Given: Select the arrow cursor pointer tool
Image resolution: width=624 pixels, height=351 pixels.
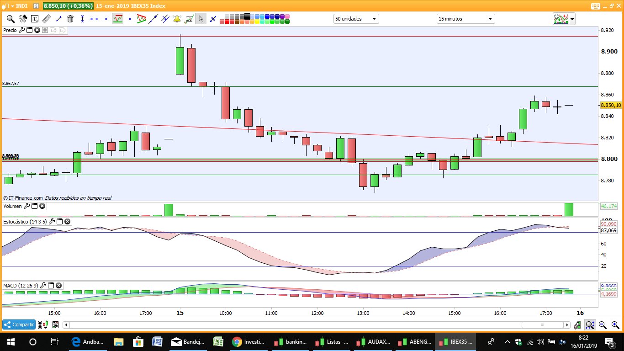Looking at the screenshot, I should (201, 19).
